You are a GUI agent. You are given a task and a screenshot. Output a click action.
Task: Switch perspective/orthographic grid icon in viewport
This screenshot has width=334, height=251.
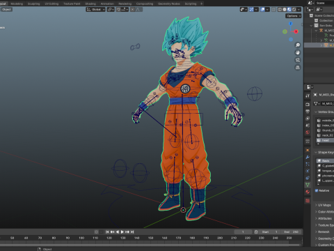(x=298, y=68)
